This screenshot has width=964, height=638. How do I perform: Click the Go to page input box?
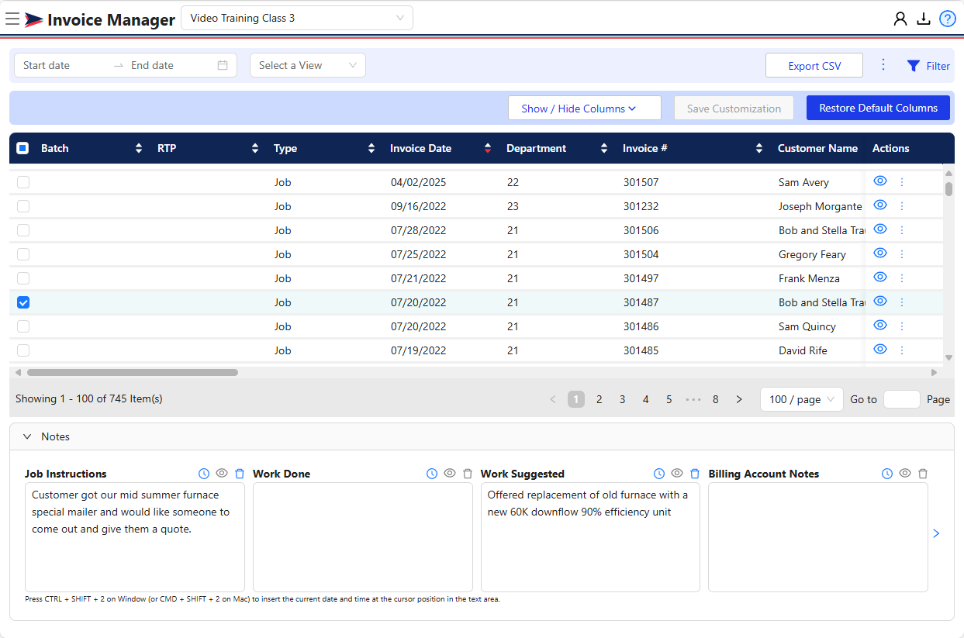[x=901, y=399]
